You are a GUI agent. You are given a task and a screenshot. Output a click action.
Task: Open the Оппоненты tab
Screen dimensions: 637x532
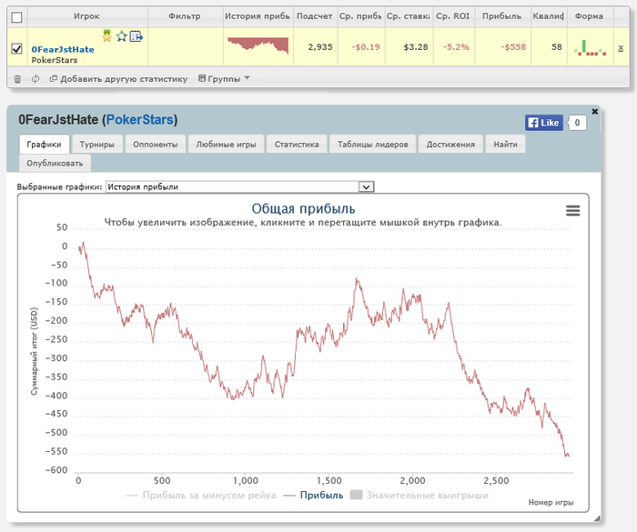point(156,145)
